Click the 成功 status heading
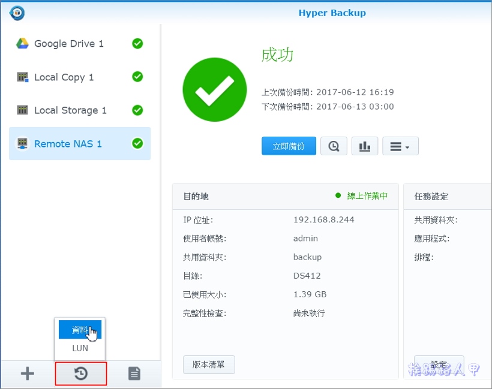This screenshot has width=492, height=389. (x=277, y=55)
